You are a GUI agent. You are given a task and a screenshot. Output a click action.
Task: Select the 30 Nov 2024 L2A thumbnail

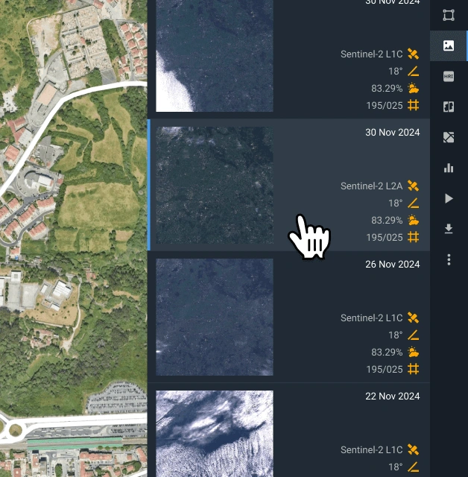point(215,186)
